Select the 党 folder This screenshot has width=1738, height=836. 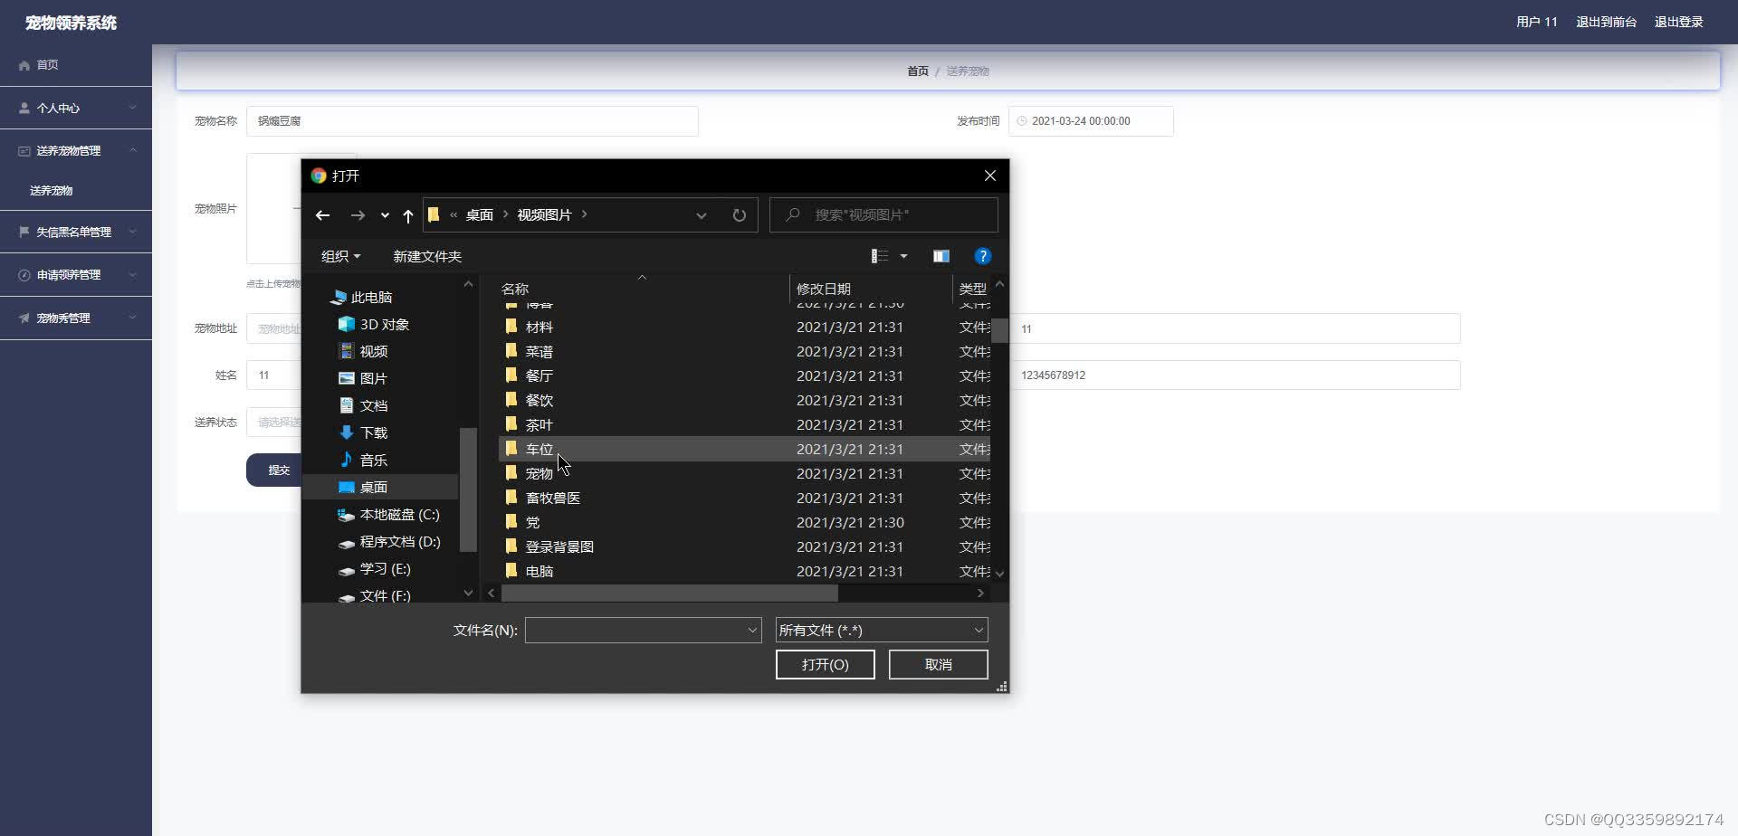click(744, 522)
